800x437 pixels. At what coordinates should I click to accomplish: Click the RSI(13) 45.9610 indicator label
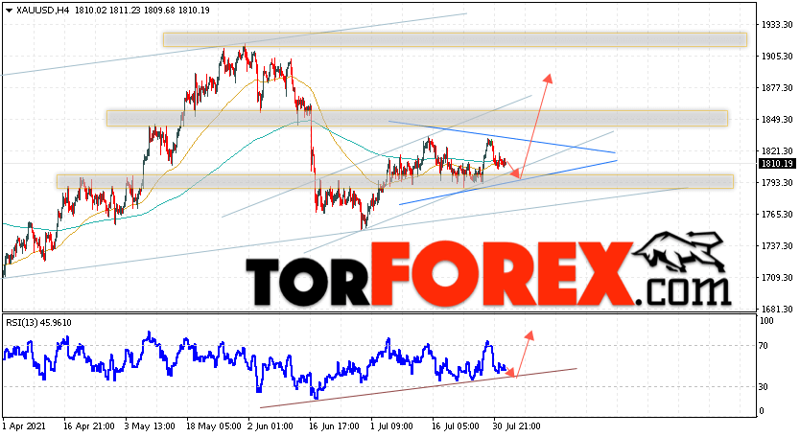(38, 322)
